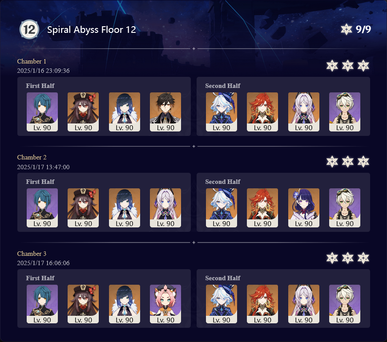This screenshot has width=387, height=342.
Task: Click Chamber 3 pink-haired cat-eared portrait
Action: tap(165, 304)
